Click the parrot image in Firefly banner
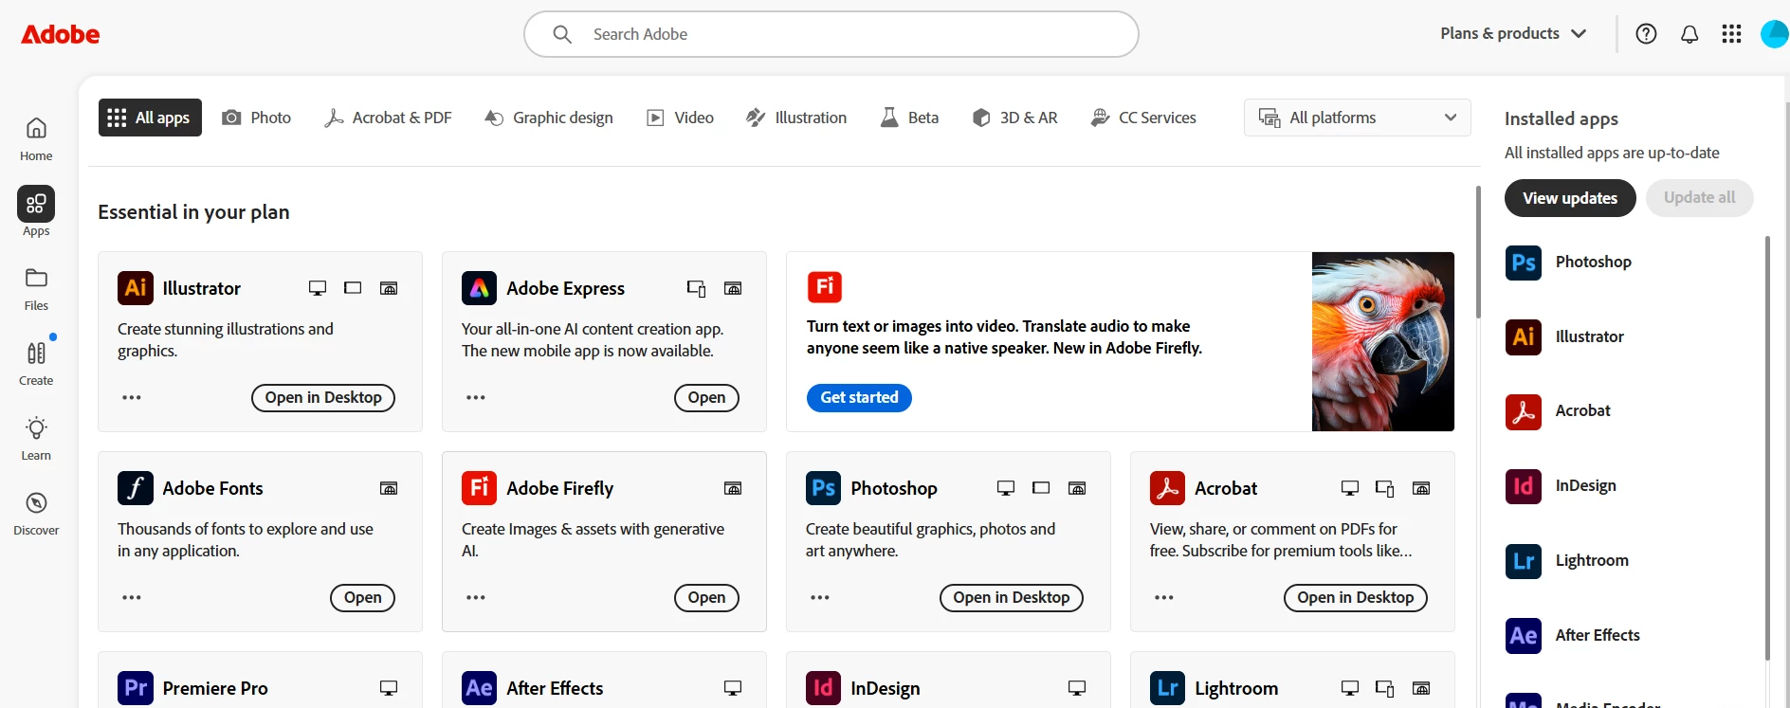Screen dimensions: 1790x708 [x=1383, y=341]
